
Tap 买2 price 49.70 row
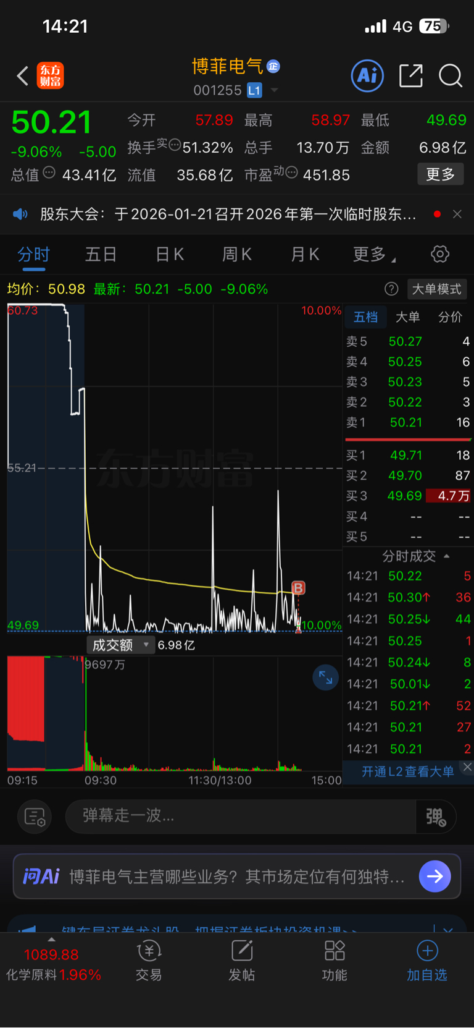(x=408, y=475)
